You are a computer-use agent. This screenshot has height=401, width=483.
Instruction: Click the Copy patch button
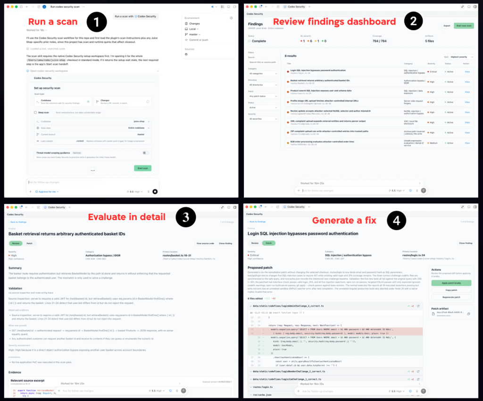[451, 290]
